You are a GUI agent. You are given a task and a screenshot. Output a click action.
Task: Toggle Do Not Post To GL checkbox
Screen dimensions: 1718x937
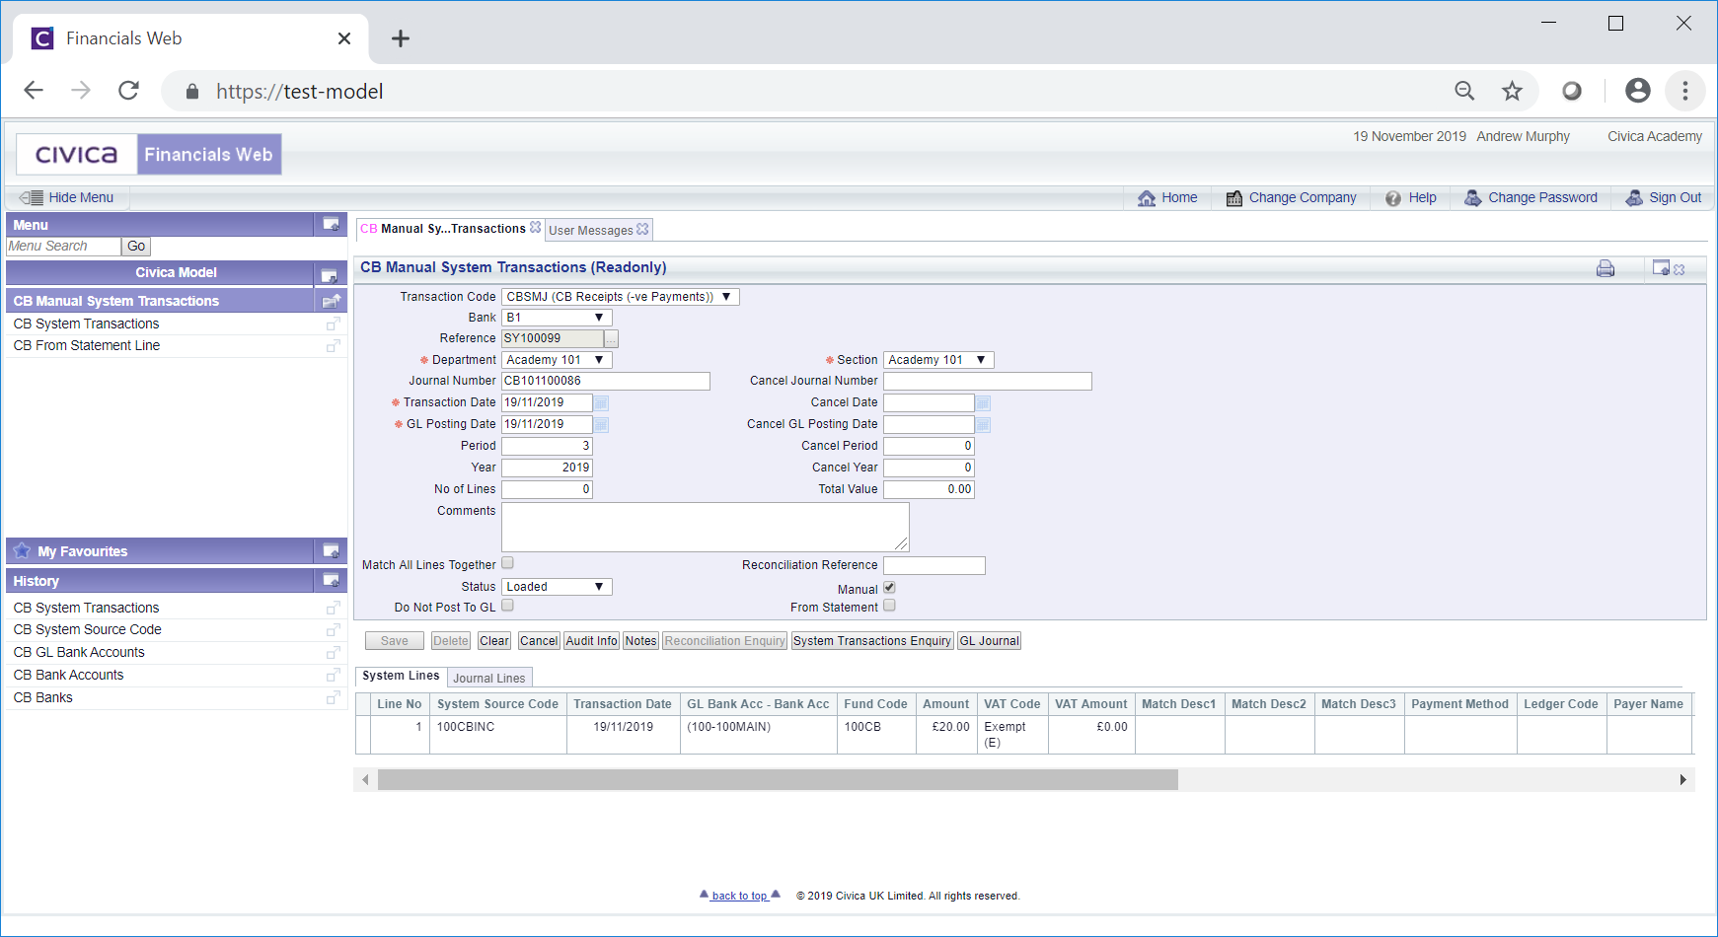(507, 606)
